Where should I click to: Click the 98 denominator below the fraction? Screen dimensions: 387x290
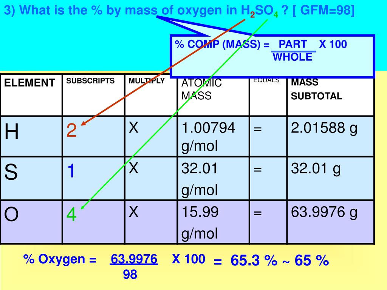point(130,274)
